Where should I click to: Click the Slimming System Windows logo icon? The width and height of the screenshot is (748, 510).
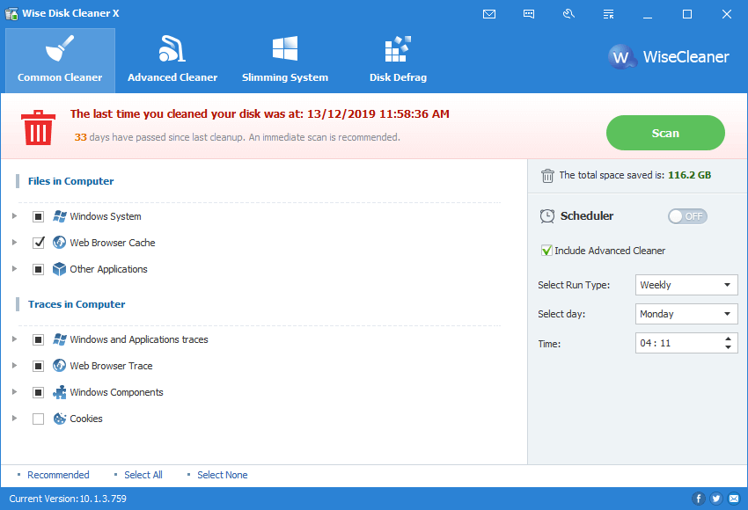coord(285,48)
